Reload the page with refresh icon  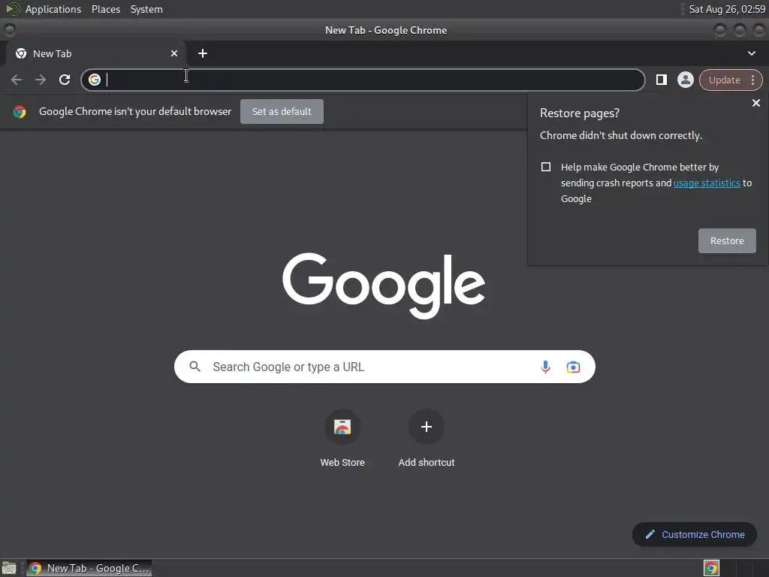pyautogui.click(x=65, y=80)
